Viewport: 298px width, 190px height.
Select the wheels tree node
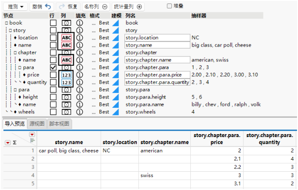[26, 112]
